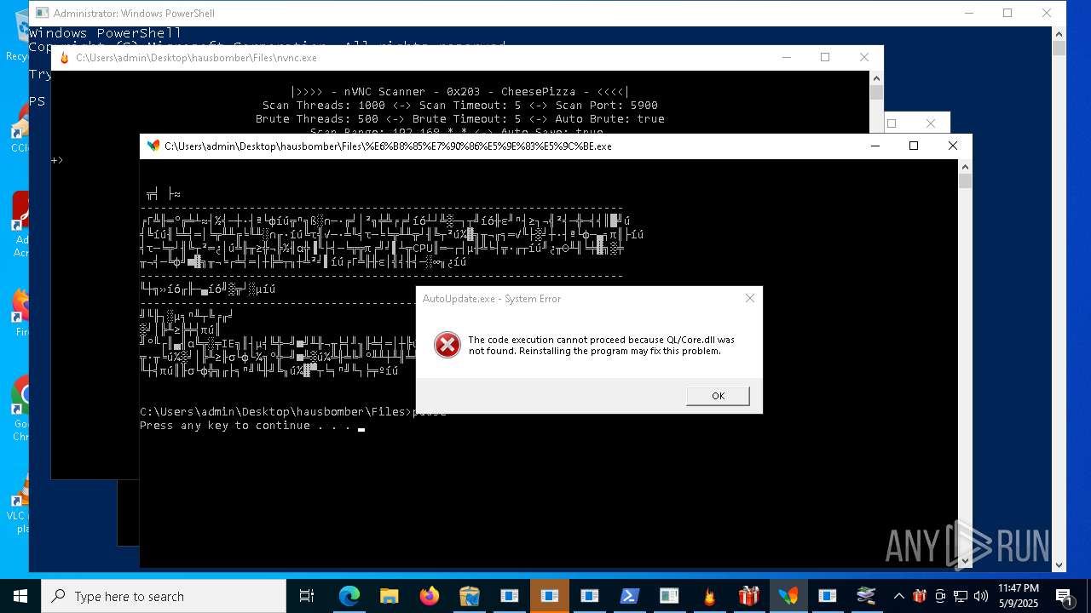
Task: Click the 'Scan Port: 5900' text
Action: tap(607, 106)
